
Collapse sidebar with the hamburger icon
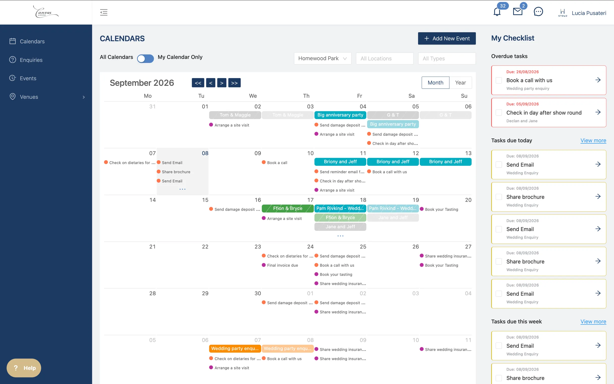104,12
